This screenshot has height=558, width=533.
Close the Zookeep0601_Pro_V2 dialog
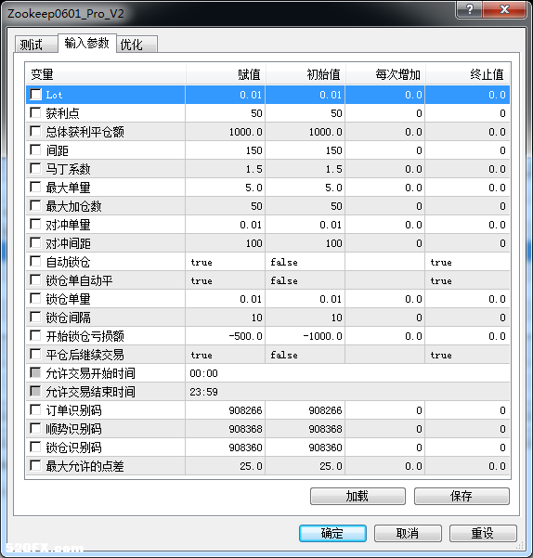tap(504, 9)
